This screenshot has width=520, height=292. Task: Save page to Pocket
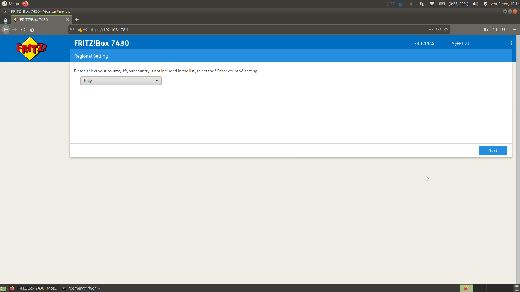click(x=438, y=29)
